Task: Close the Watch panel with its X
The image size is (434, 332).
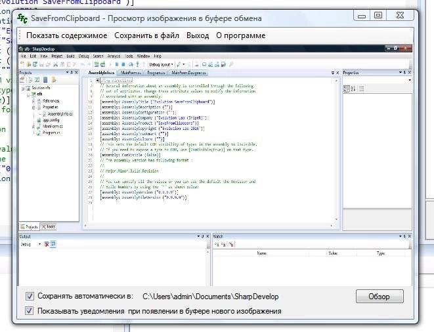Action: tap(409, 236)
